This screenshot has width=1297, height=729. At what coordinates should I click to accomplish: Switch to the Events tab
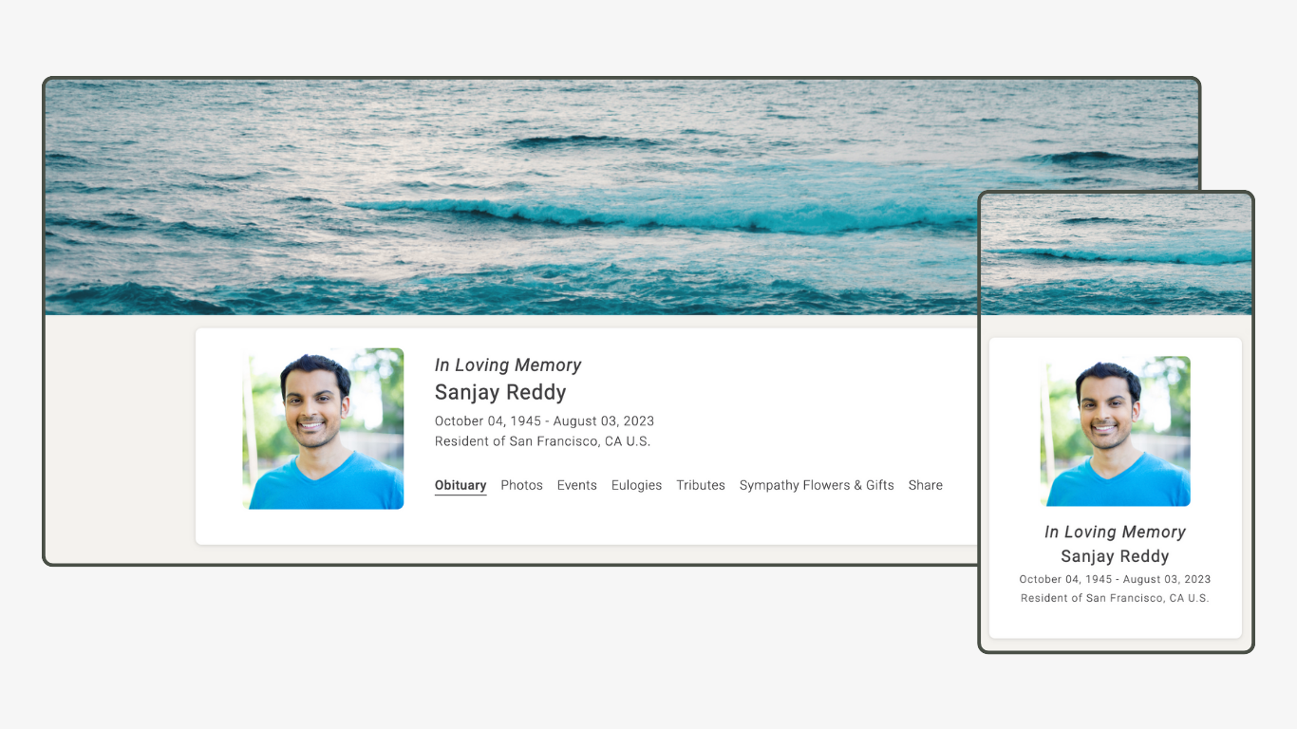point(576,485)
